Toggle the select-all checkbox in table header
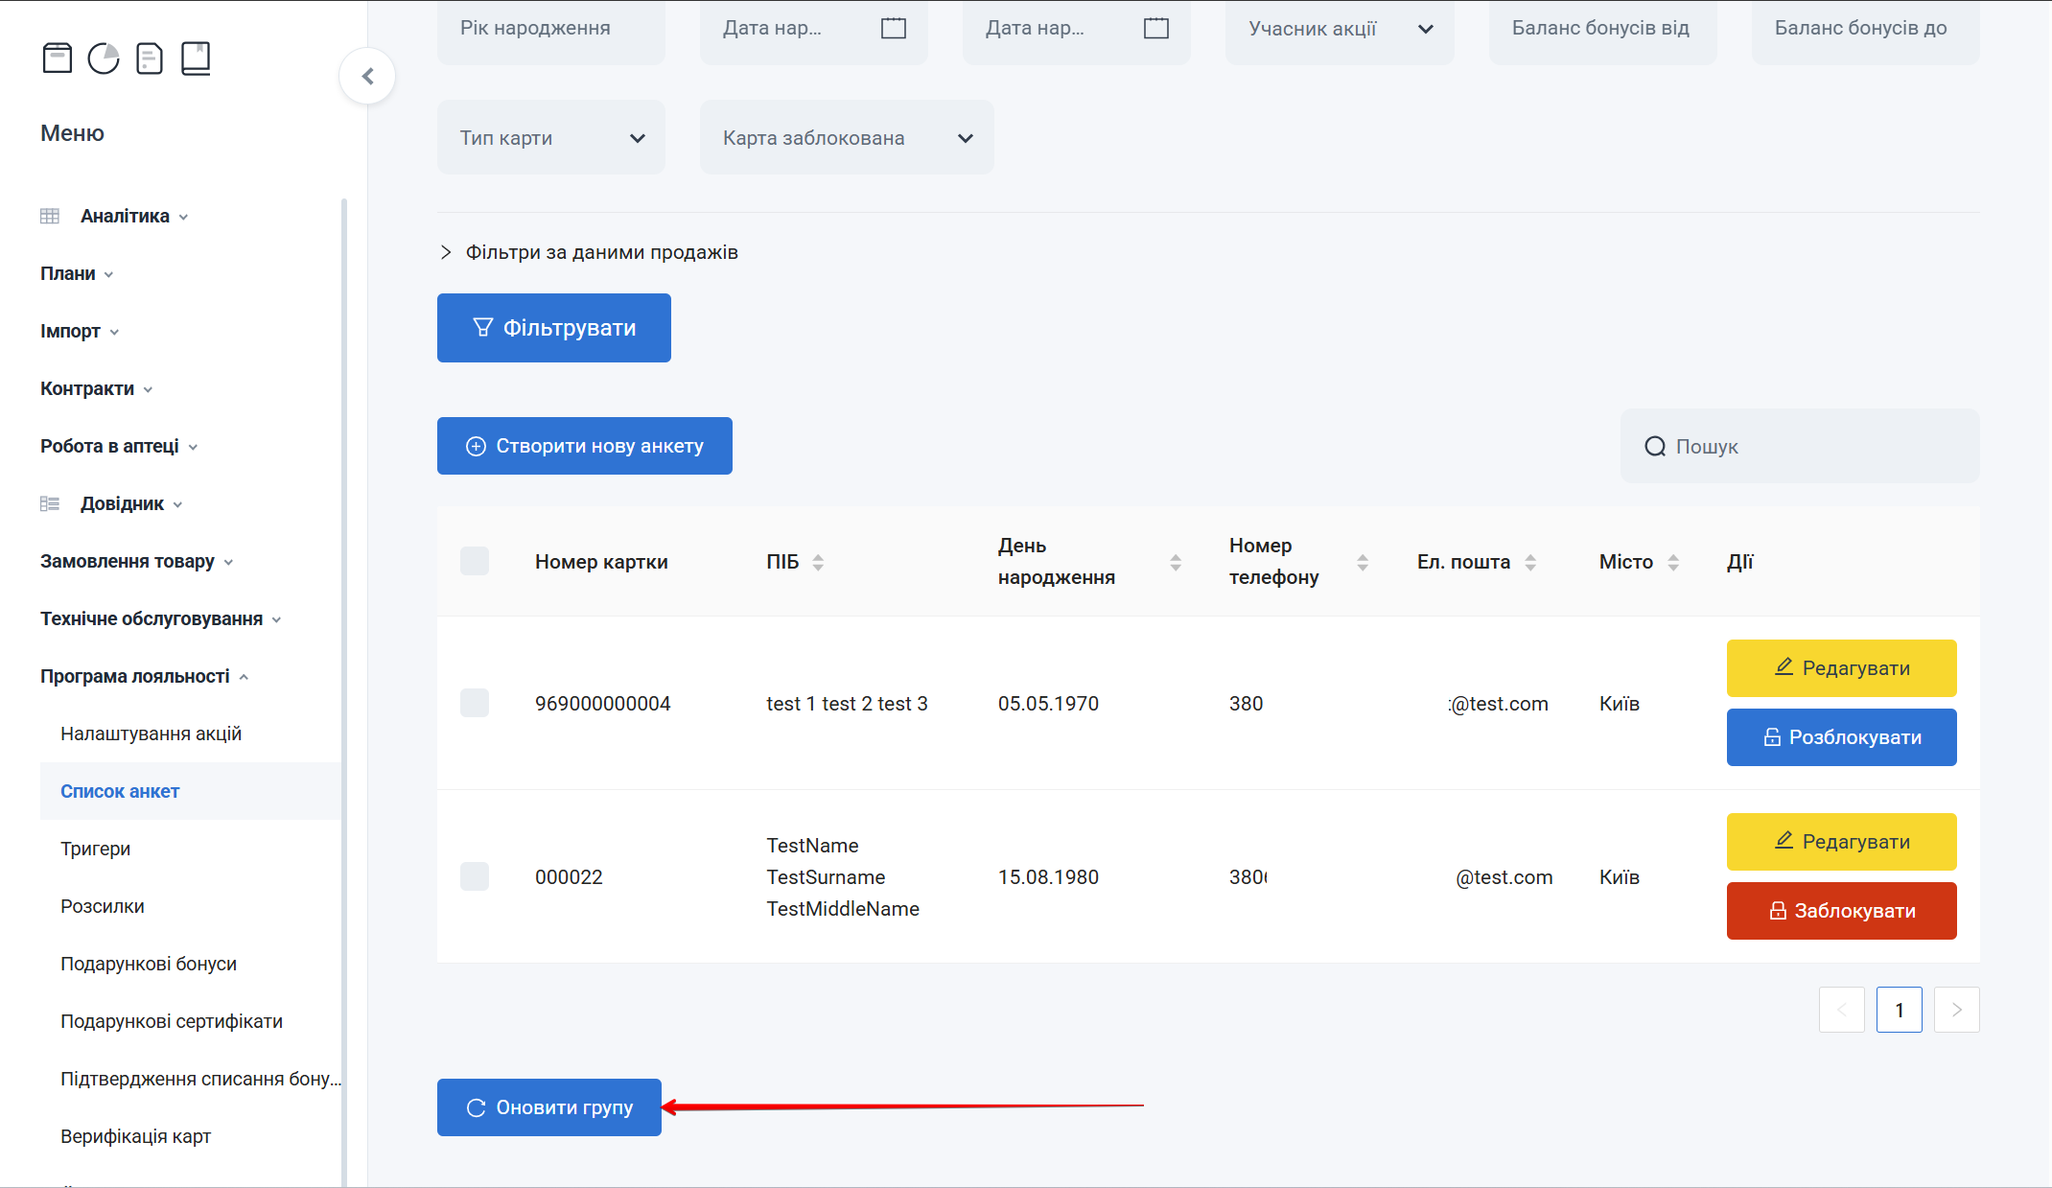 tap(475, 561)
